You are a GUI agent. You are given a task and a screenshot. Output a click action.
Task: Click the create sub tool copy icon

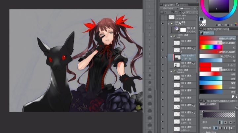(233, 96)
